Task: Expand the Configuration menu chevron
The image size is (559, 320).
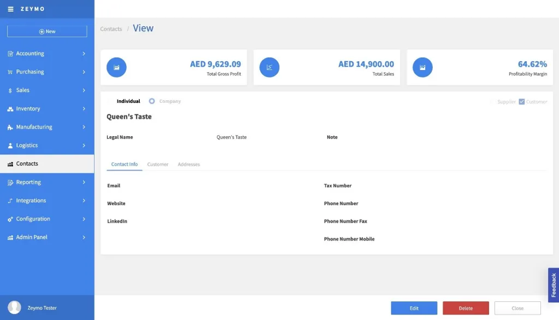Action: [84, 219]
